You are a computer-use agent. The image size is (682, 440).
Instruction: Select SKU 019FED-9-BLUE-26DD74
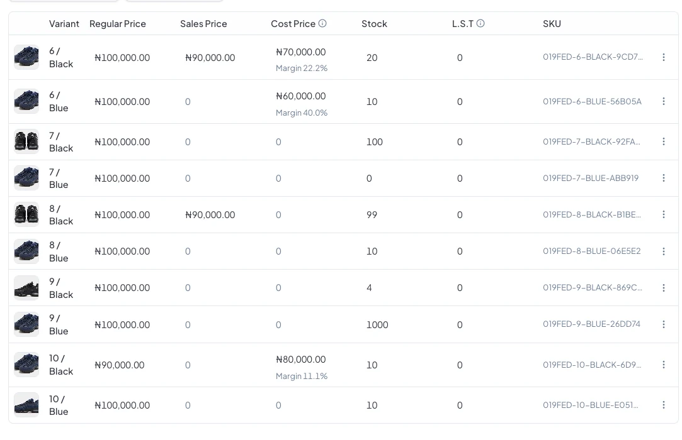591,324
